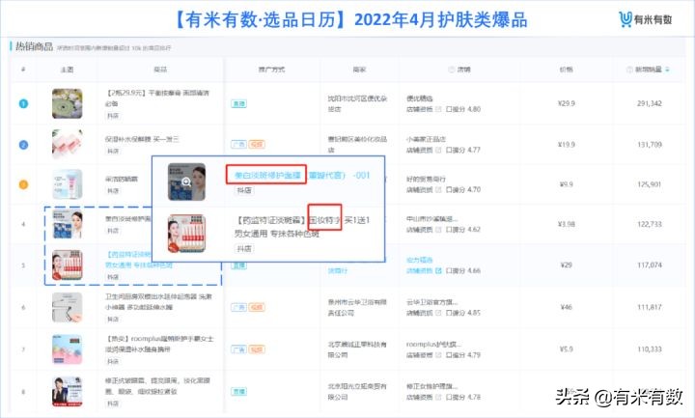Click the sales figure 111,817
Screen dimensions: 695x418
(650, 307)
